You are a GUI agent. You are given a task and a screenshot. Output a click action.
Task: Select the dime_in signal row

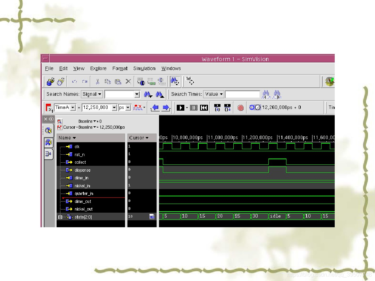[x=91, y=178]
